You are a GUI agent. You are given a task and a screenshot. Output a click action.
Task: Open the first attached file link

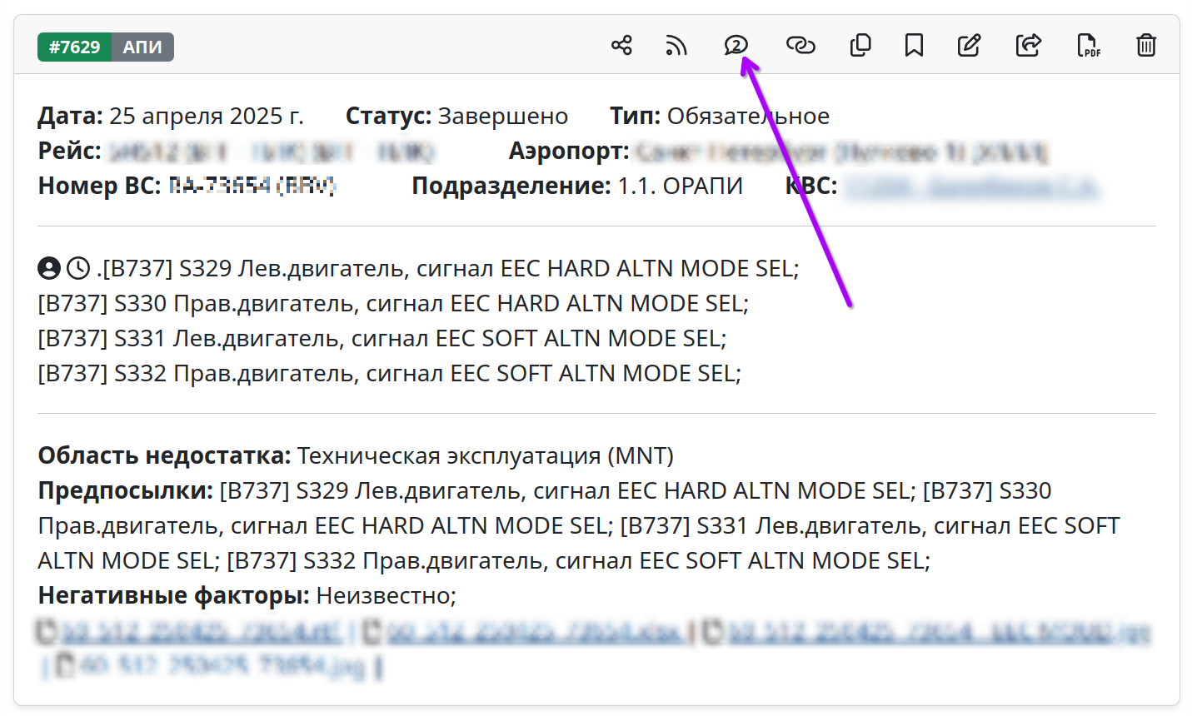pyautogui.click(x=200, y=632)
